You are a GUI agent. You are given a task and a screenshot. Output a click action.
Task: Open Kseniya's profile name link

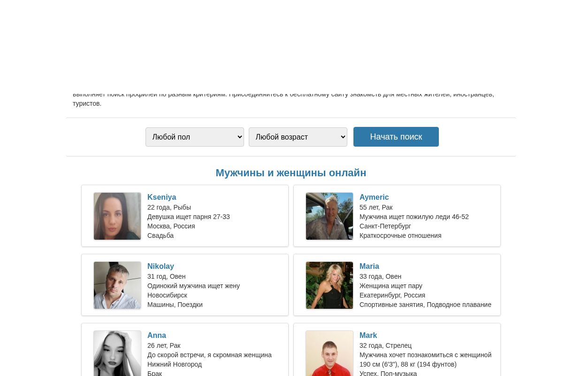[x=161, y=197]
